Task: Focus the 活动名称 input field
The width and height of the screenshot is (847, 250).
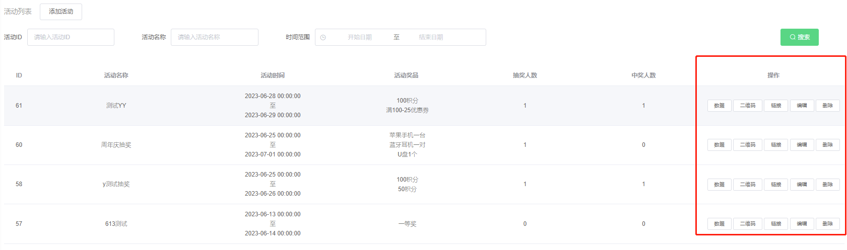Action: point(214,37)
